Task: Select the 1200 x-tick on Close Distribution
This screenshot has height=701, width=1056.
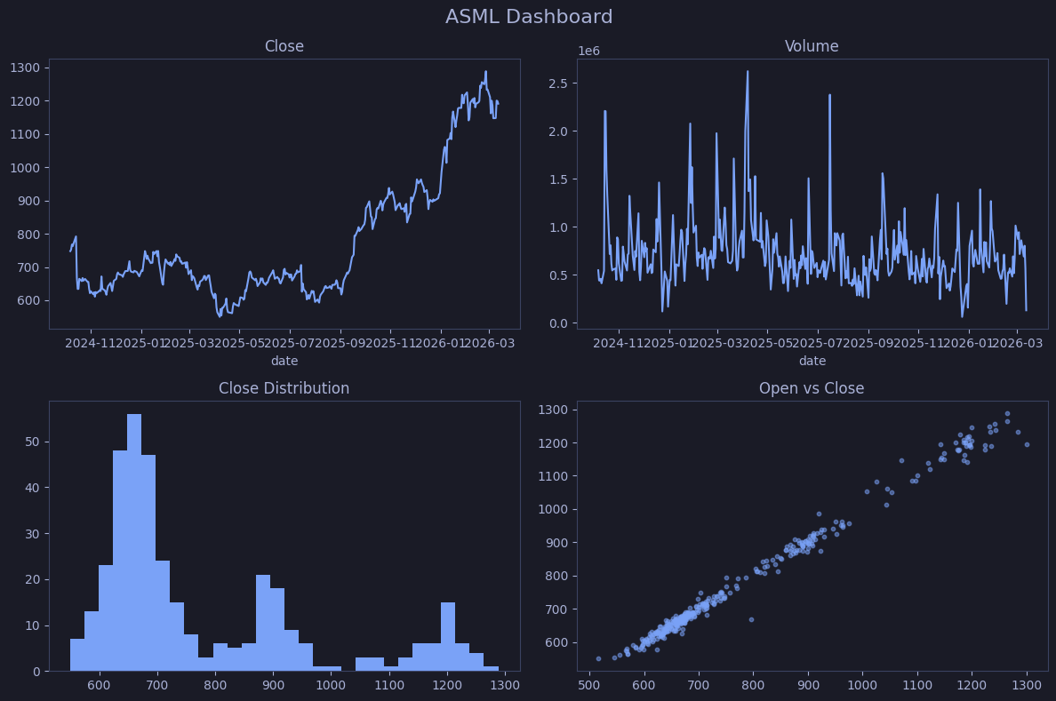Action: 447,686
